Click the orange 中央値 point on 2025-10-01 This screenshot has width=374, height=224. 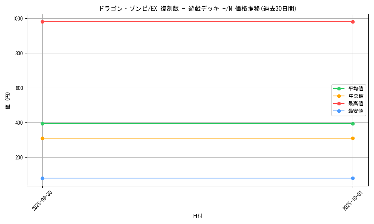[353, 138]
